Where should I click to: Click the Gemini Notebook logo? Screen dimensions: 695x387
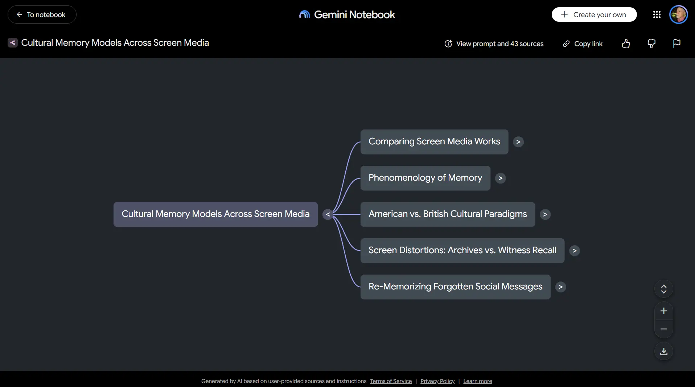pyautogui.click(x=347, y=15)
